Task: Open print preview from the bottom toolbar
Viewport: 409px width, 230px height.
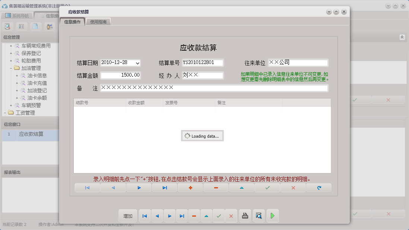Action: (x=259, y=216)
